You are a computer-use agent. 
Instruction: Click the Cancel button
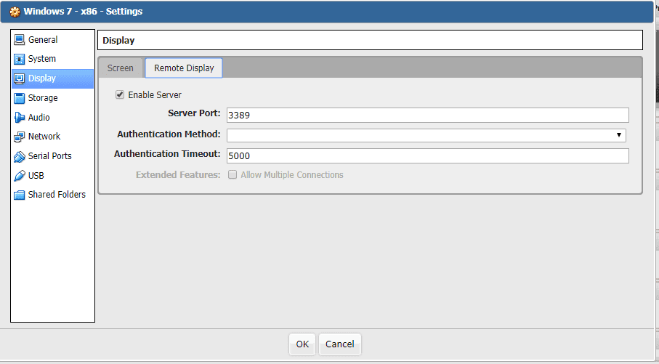point(339,344)
